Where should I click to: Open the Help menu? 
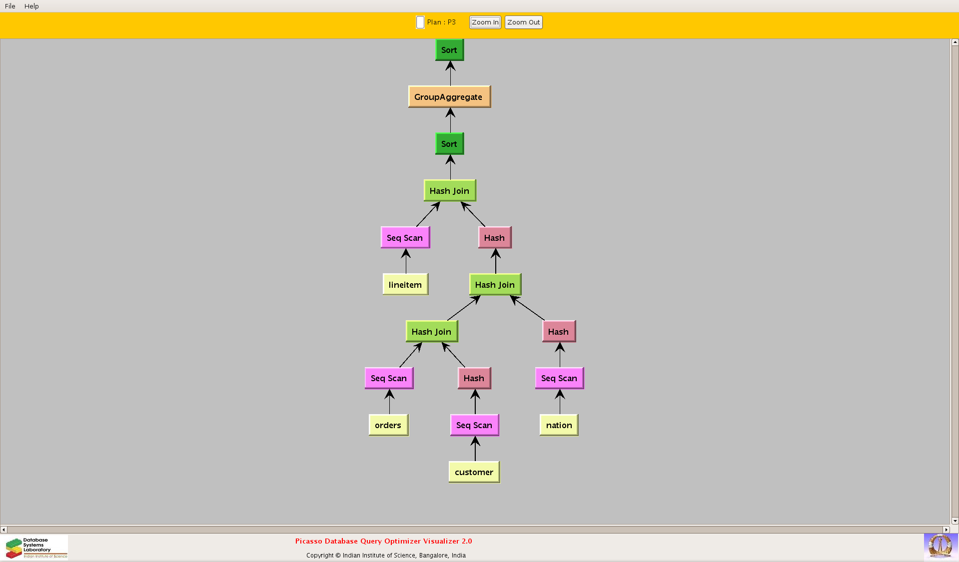(31, 6)
